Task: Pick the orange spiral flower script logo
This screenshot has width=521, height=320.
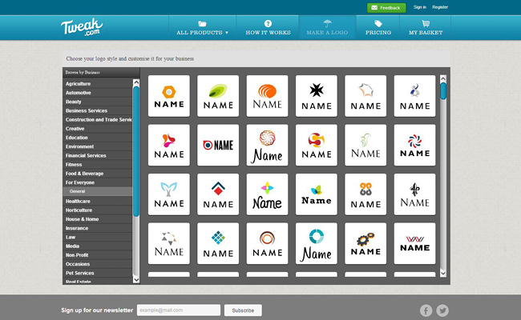Action: 267,145
